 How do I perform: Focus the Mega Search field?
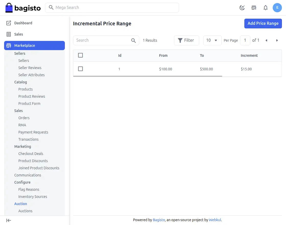click(112, 8)
